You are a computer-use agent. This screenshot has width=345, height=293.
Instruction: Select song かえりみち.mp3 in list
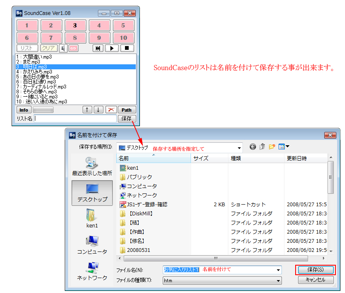[x=76, y=72]
